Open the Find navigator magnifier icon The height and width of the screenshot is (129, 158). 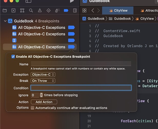31,10
